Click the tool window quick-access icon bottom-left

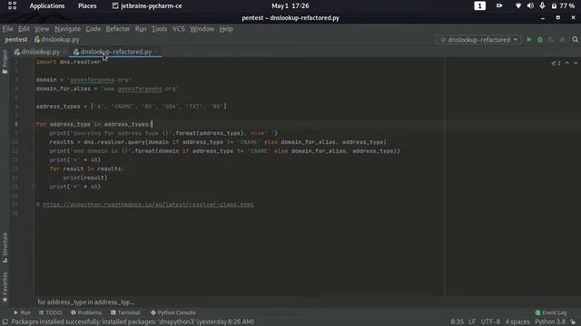point(5,322)
